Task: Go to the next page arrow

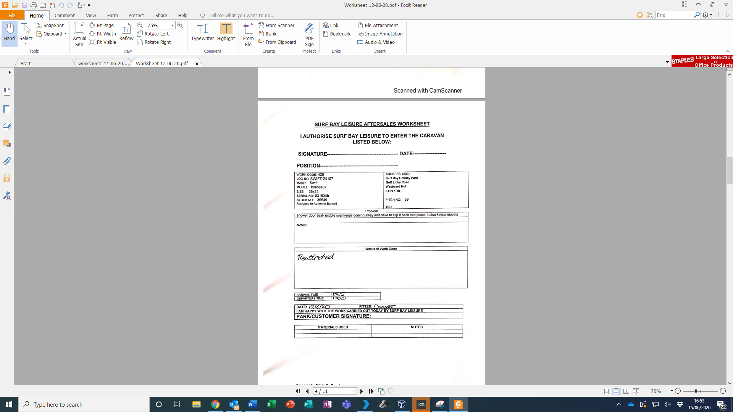Action: 362,391
